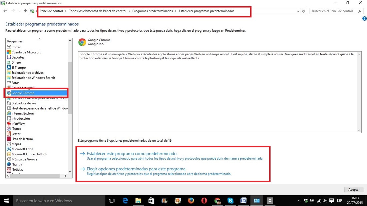
Task: Select Host de experiencia del shell
Action: tap(37, 108)
